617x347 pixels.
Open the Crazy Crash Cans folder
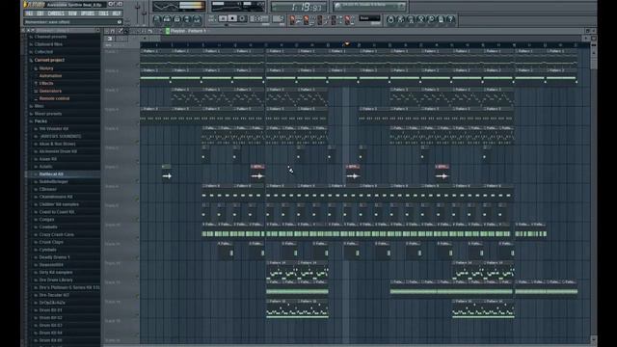(x=56, y=234)
